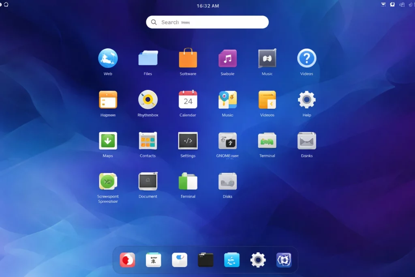Image resolution: width=415 pixels, height=277 pixels.
Task: Open the blue question mark Videos icon
Action: click(x=307, y=58)
